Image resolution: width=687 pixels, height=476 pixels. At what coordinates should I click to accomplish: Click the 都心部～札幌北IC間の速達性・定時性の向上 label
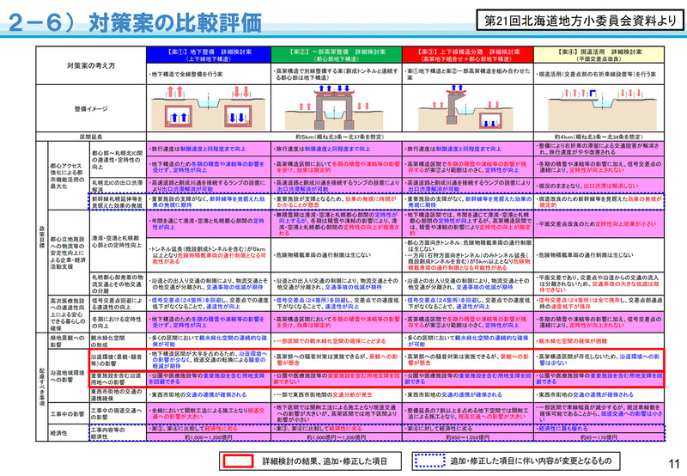click(118, 160)
